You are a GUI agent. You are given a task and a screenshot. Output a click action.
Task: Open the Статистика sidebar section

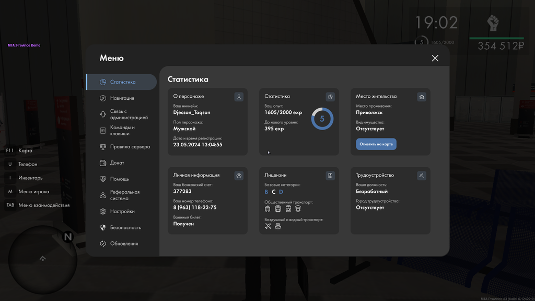click(x=121, y=82)
